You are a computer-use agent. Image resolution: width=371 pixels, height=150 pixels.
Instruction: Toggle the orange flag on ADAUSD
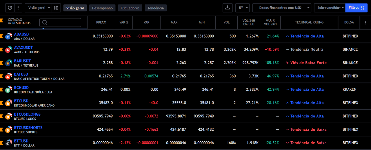point(1,36)
